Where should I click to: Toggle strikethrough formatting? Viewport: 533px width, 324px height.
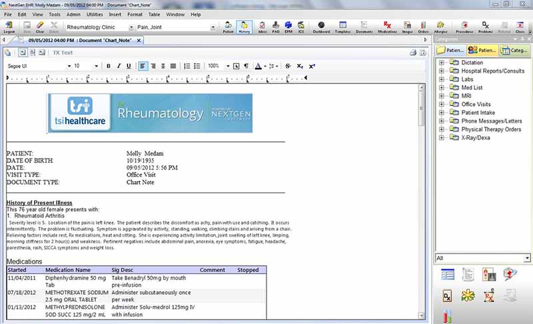tap(288, 66)
